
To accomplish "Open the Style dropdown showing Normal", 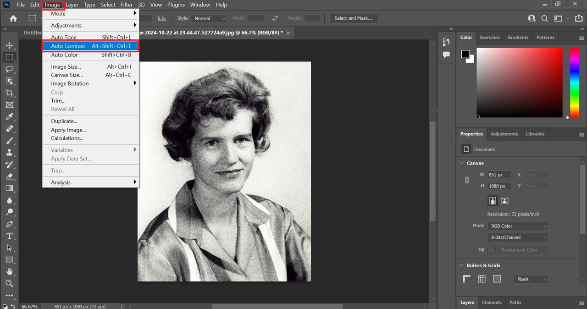I will [209, 18].
